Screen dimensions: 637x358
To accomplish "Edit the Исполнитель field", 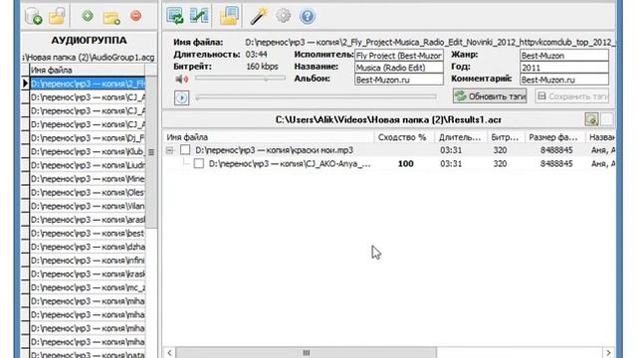I will 399,56.
